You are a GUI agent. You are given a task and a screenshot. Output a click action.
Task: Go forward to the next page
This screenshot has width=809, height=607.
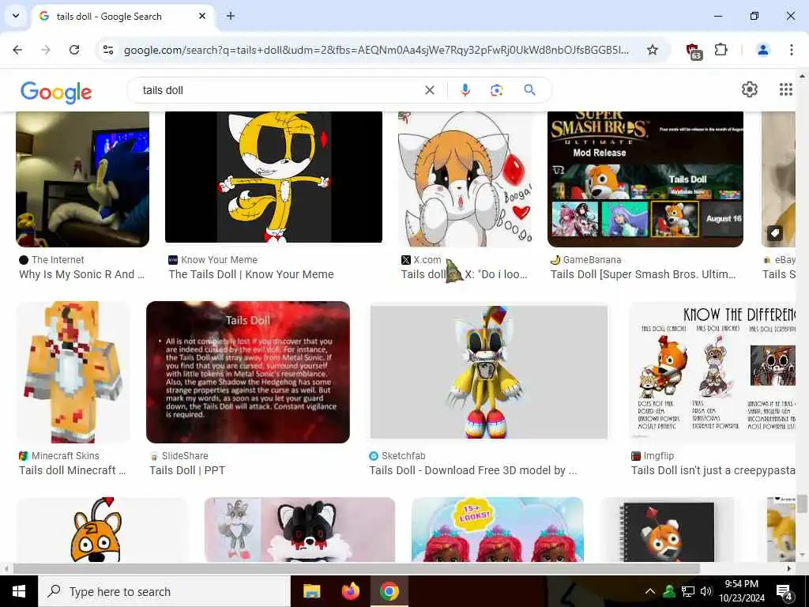[46, 50]
